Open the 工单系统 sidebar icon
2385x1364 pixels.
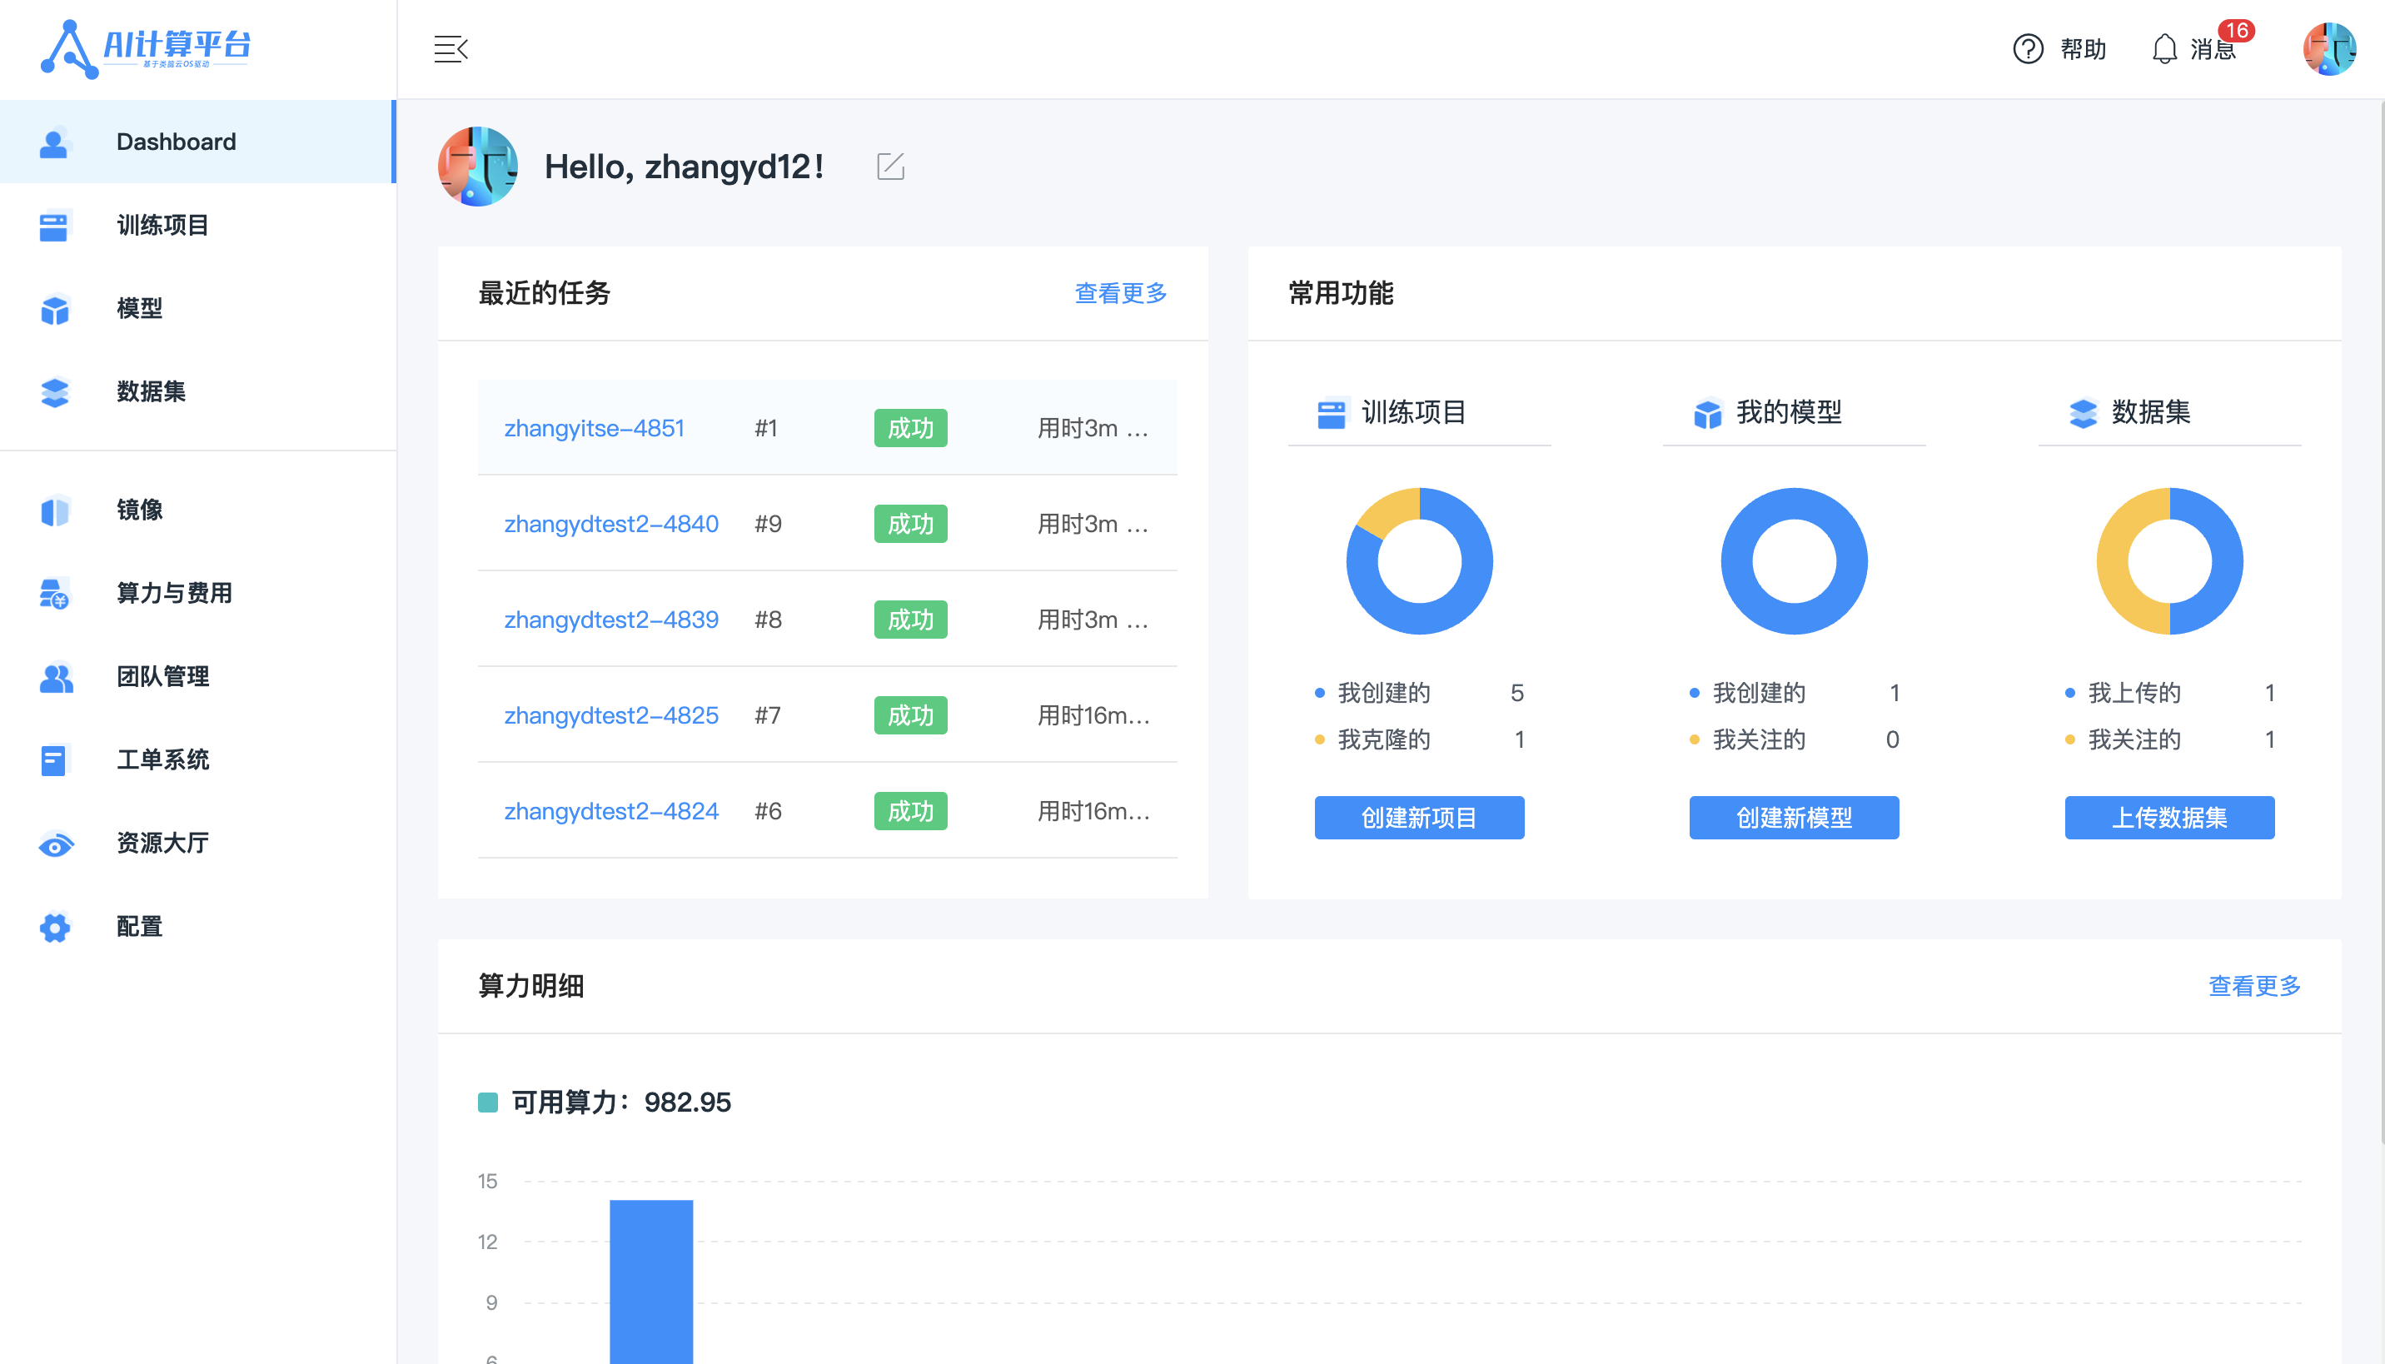[x=54, y=759]
